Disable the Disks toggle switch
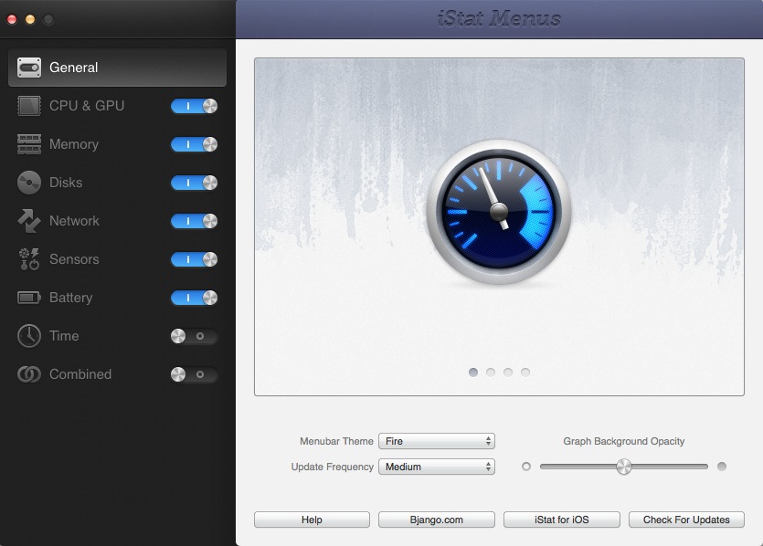This screenshot has width=763, height=546. point(194,183)
